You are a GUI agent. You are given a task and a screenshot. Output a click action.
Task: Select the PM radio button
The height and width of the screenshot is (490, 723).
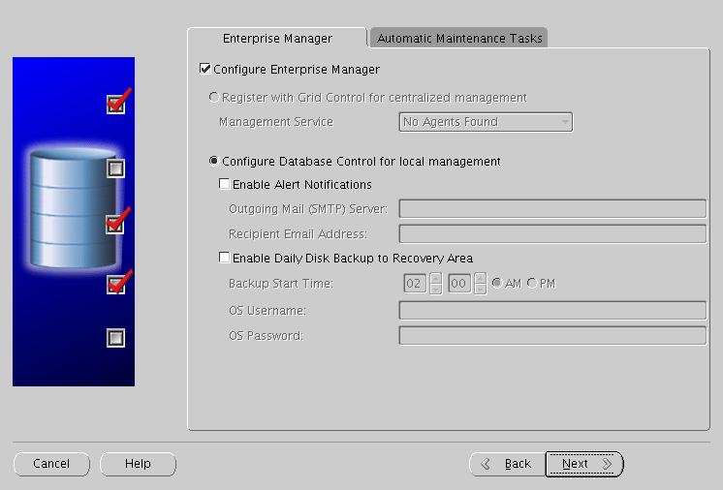(532, 283)
